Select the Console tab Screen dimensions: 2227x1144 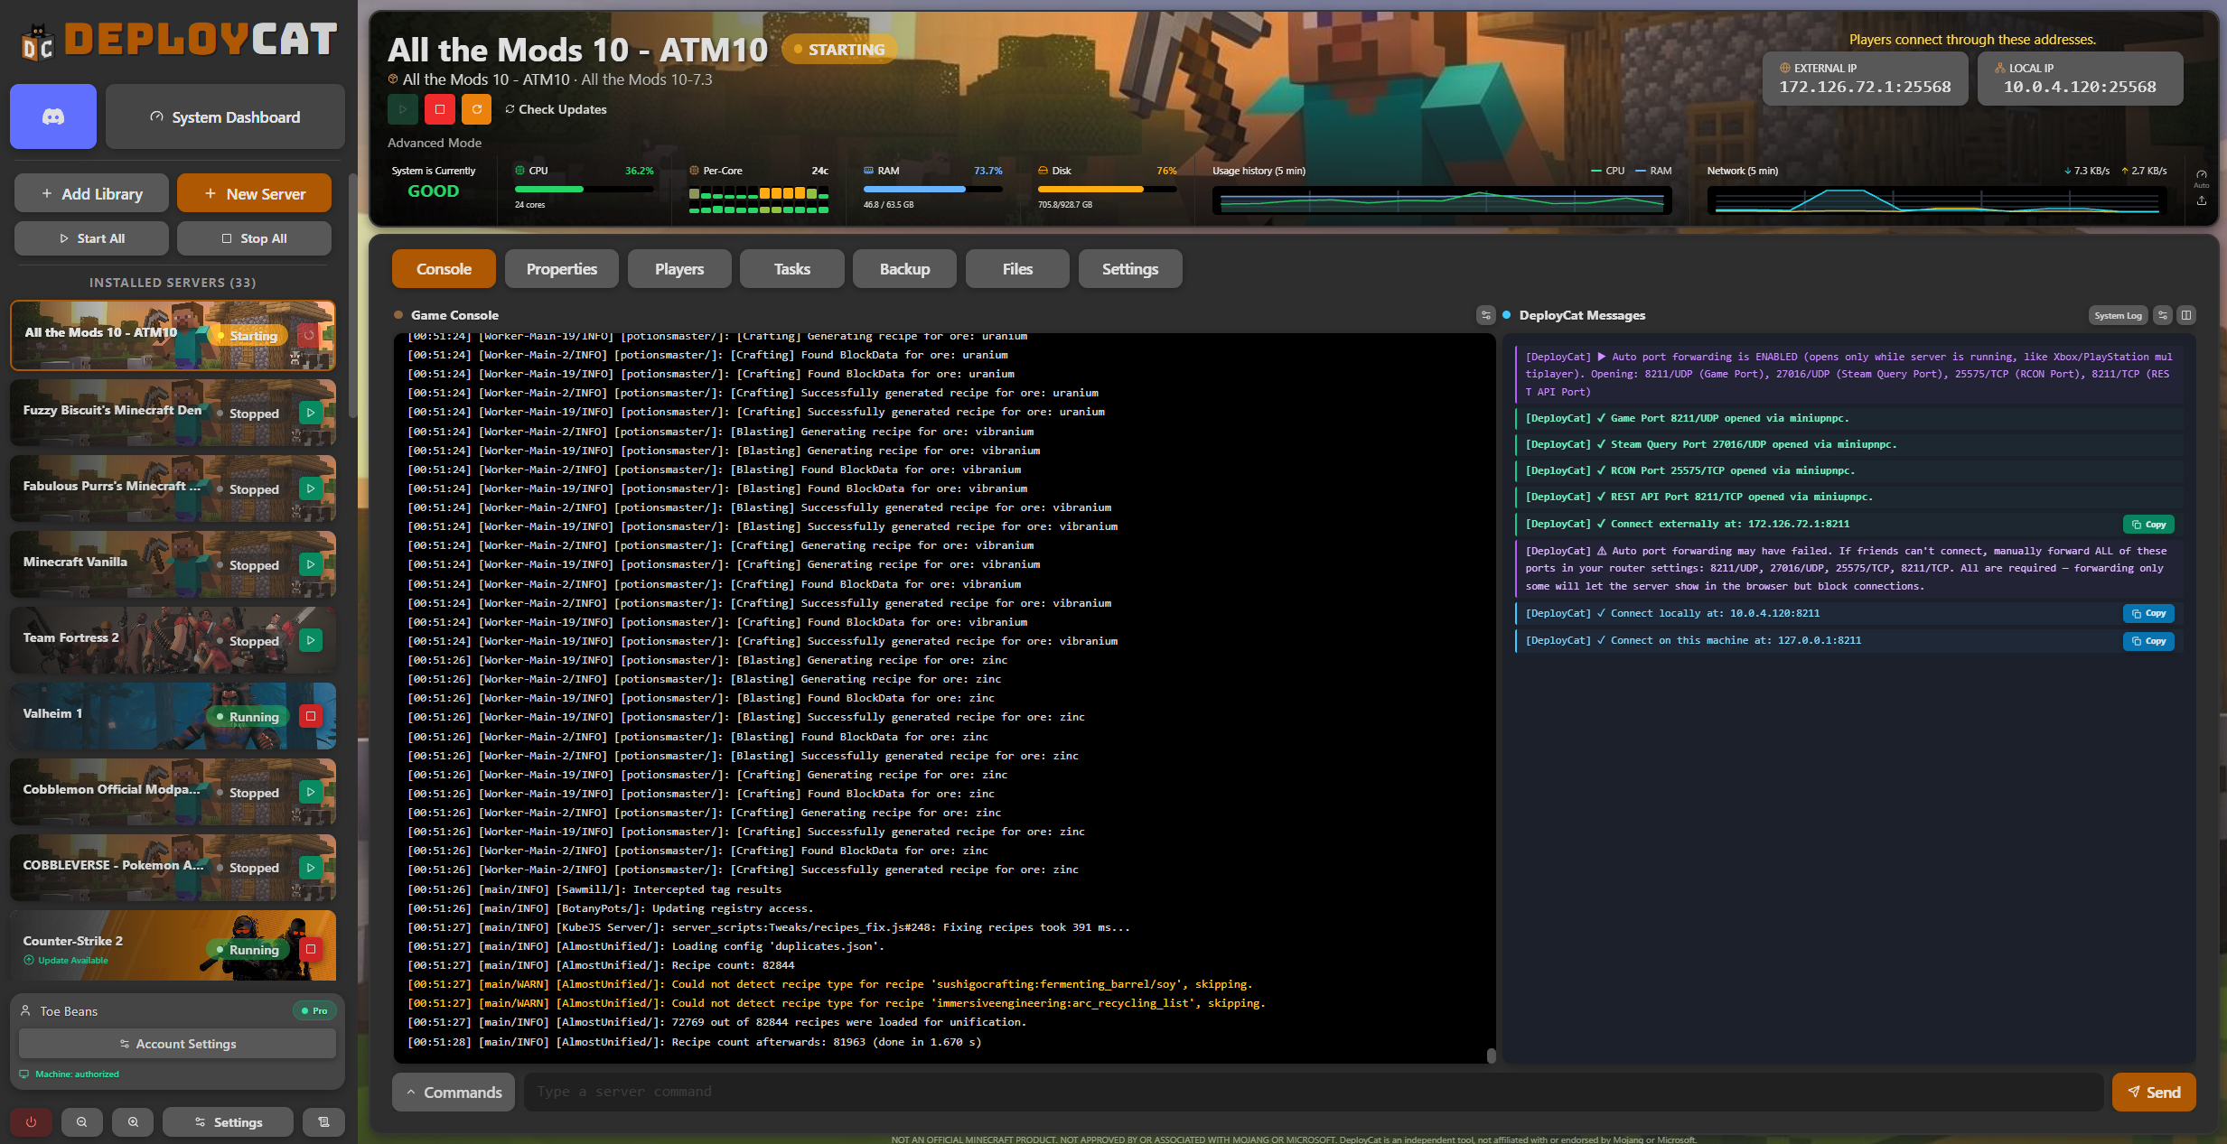[444, 269]
